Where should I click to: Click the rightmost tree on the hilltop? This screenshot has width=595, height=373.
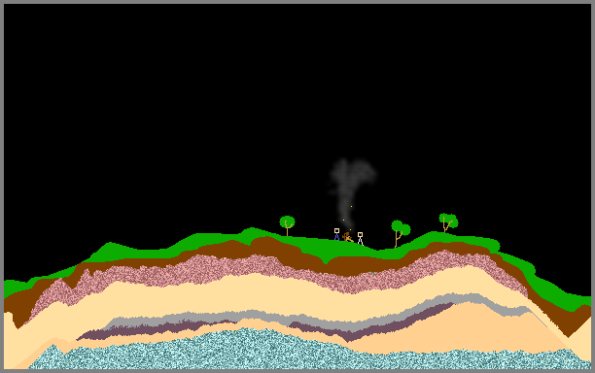point(448,222)
